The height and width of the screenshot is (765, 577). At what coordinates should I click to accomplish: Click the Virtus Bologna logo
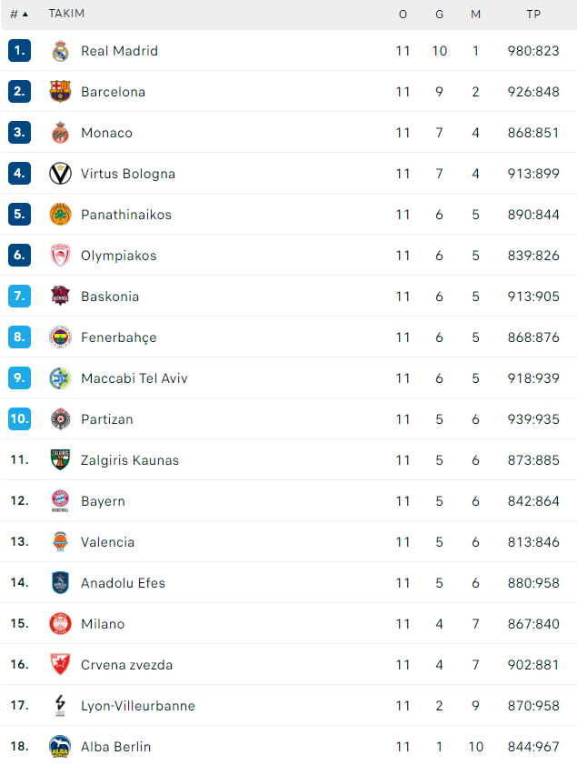click(60, 174)
